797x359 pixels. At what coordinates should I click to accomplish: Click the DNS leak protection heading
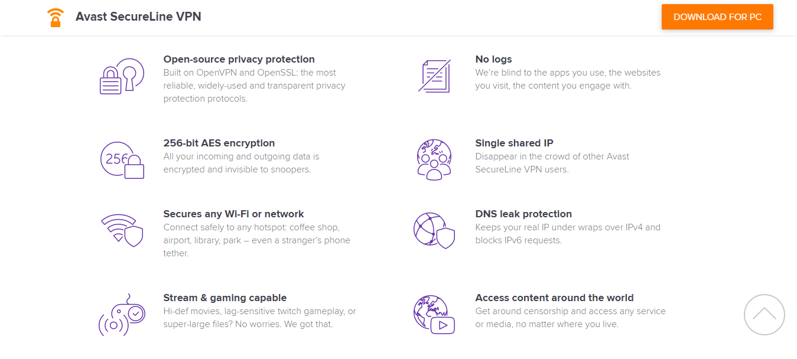523,214
